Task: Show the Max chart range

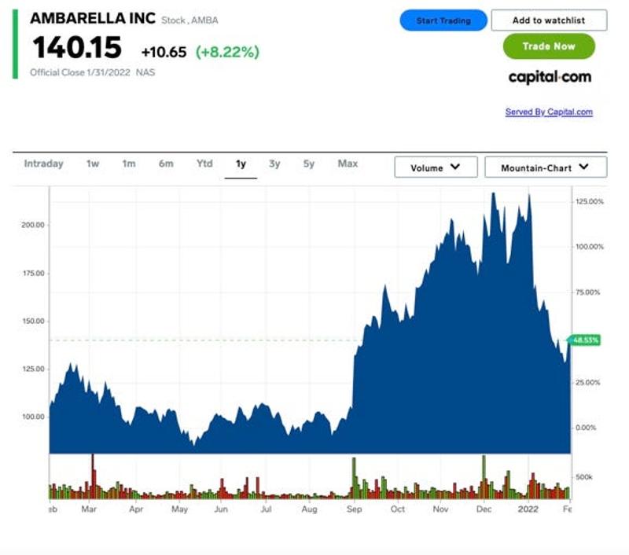Action: click(348, 164)
